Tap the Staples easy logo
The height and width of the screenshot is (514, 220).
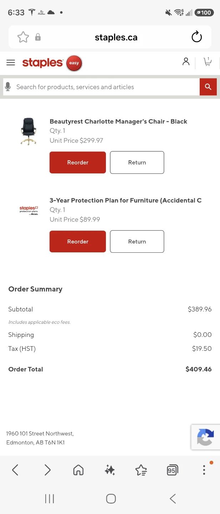click(52, 63)
